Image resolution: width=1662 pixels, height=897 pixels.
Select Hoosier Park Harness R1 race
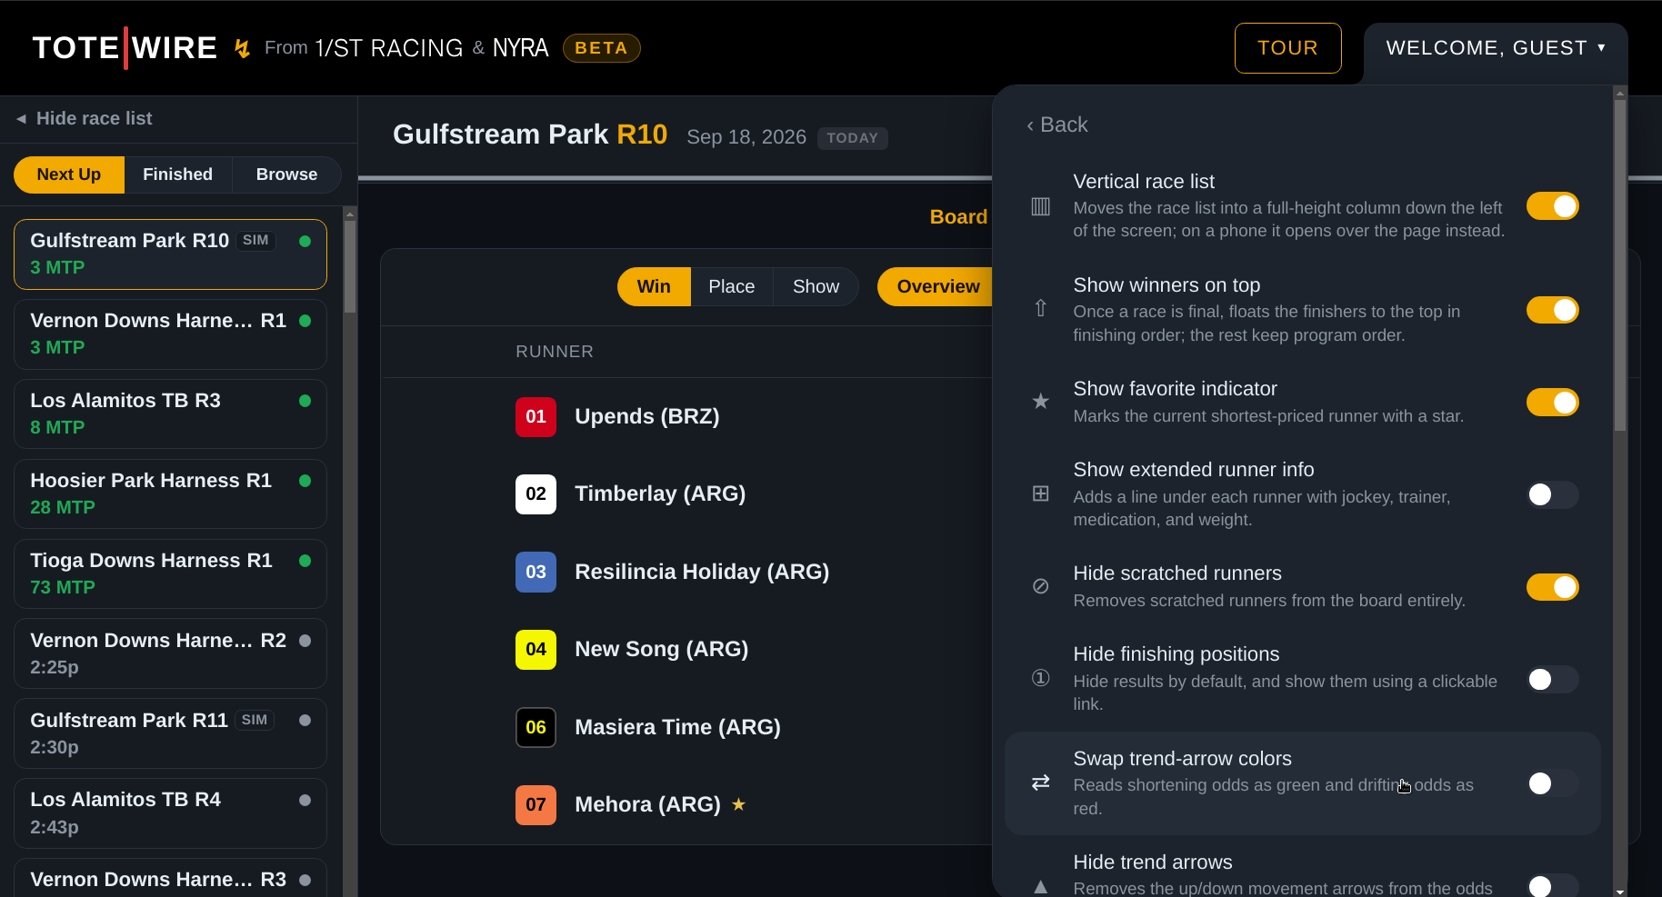tap(170, 494)
